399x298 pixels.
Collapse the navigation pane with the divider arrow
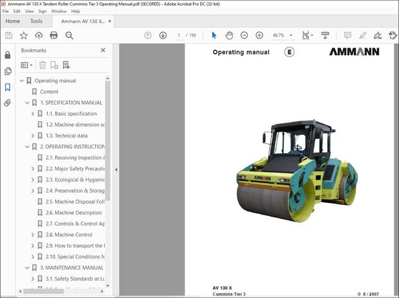pos(116,170)
